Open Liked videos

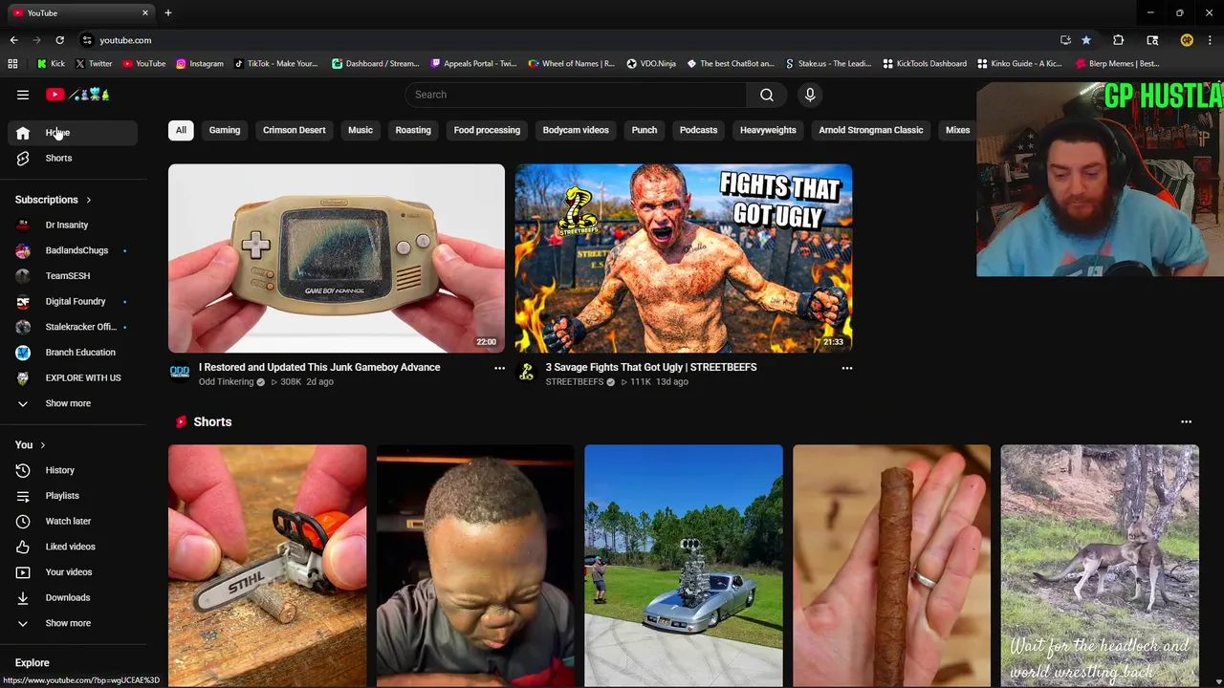point(73,547)
